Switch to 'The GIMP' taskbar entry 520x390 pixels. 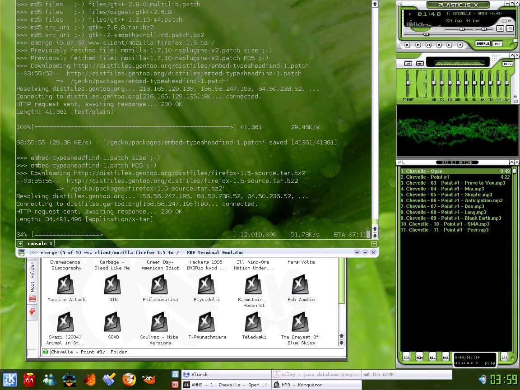click(x=407, y=374)
